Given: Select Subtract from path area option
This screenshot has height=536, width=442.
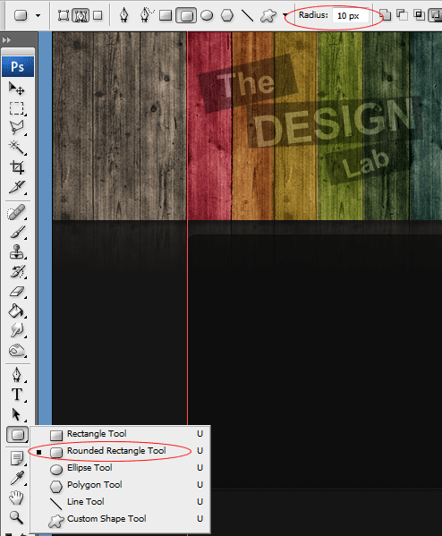Looking at the screenshot, I should pos(403,15).
